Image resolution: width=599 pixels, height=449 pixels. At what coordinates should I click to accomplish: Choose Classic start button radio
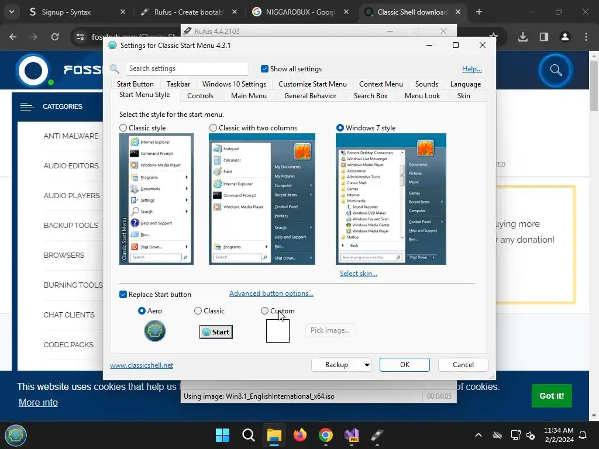click(198, 311)
